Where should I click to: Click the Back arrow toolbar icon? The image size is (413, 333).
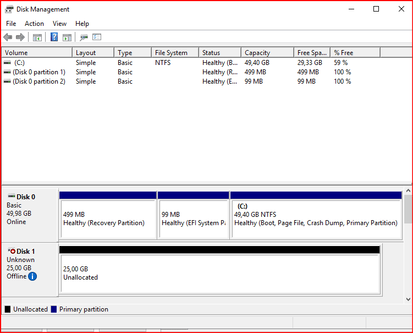pos(8,37)
